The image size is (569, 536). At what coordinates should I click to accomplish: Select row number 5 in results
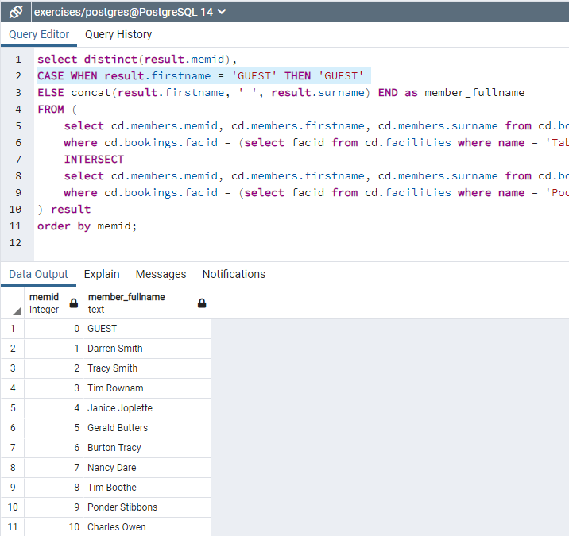pyautogui.click(x=13, y=408)
